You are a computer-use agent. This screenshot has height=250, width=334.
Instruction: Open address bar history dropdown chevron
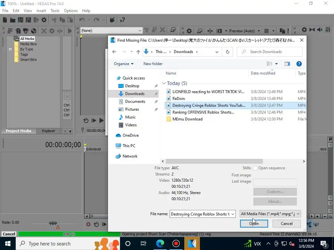pos(217,52)
